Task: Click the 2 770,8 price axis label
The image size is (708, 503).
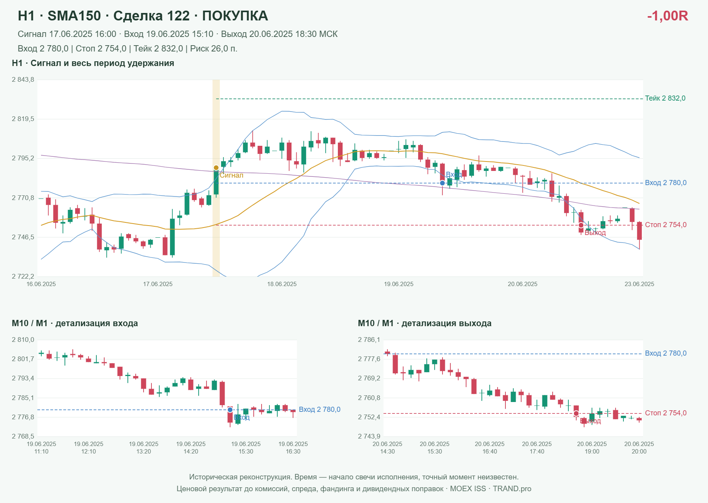Action: (x=23, y=198)
